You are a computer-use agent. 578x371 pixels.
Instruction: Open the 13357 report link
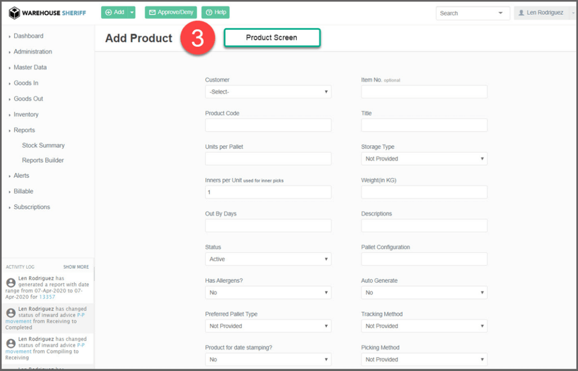(x=47, y=296)
